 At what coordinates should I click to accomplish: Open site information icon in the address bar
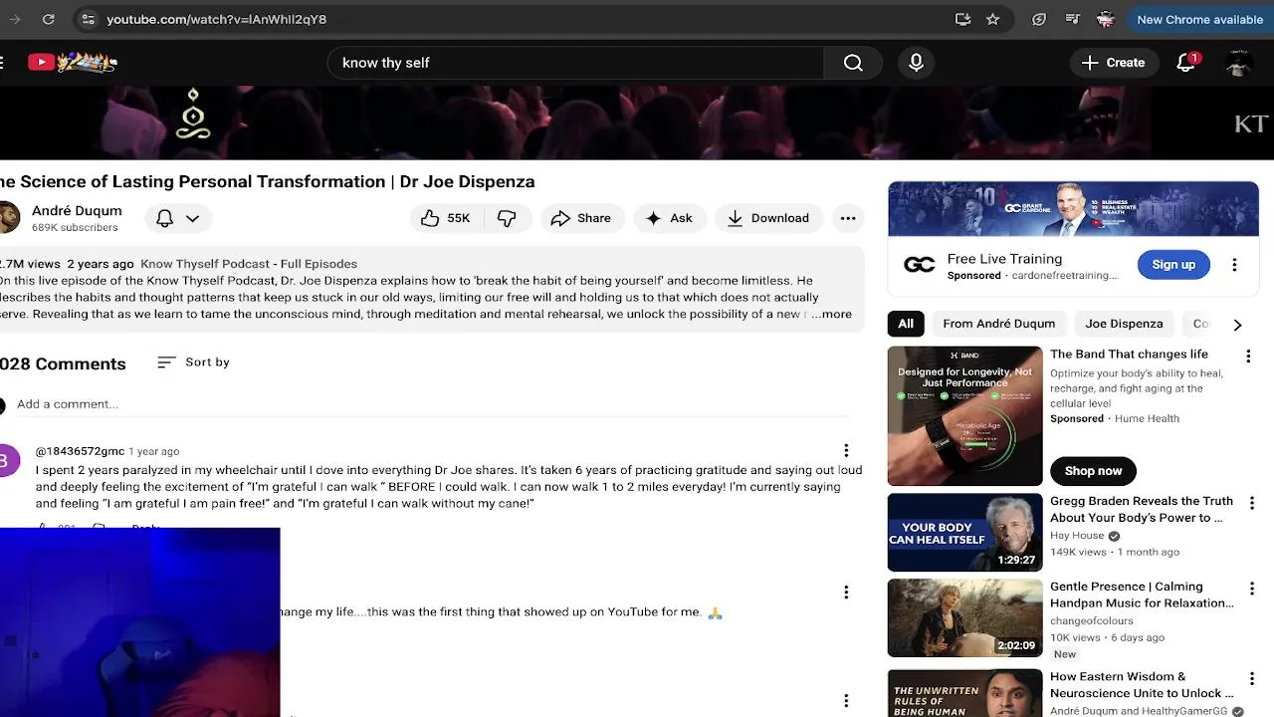pyautogui.click(x=88, y=19)
